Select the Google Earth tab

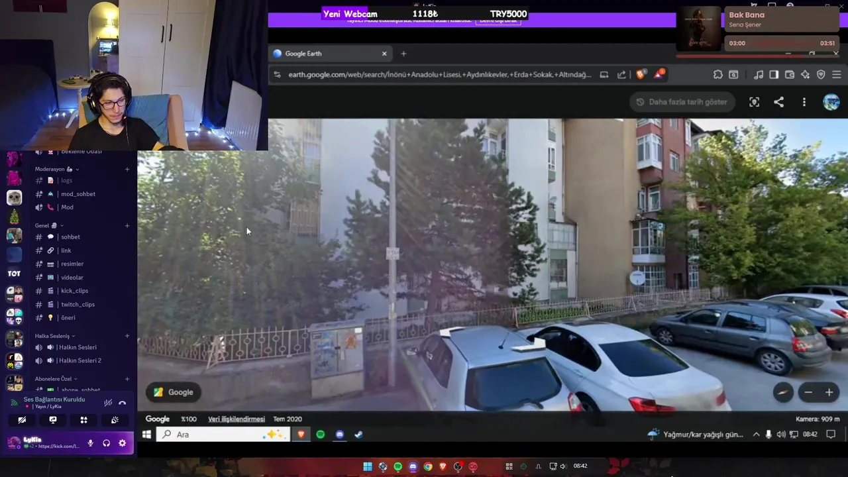pos(330,54)
